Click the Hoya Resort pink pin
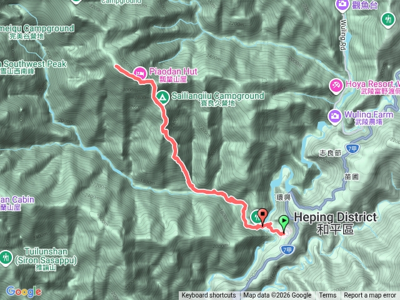The height and width of the screenshot is (300, 400). (x=336, y=86)
